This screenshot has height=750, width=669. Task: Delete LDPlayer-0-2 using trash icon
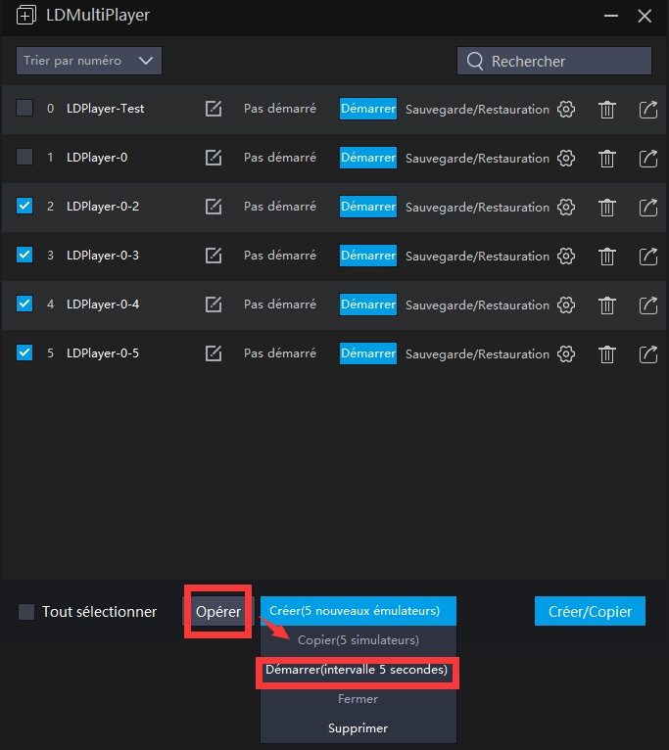tap(606, 208)
